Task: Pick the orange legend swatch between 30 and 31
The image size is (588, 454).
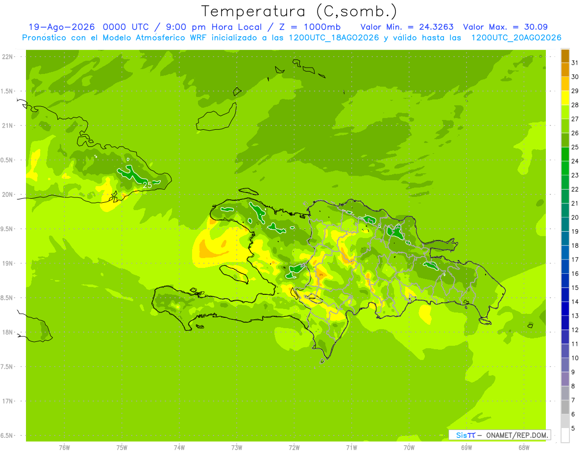Action: 565,70
